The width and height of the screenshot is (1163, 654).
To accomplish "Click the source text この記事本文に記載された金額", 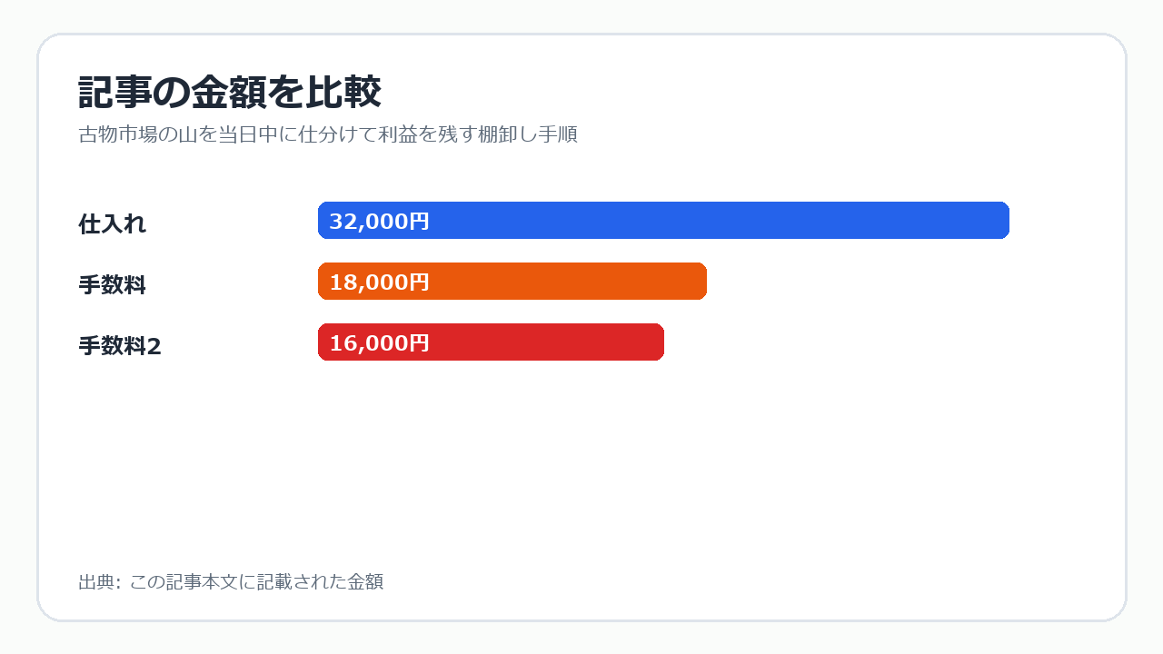I will (256, 582).
